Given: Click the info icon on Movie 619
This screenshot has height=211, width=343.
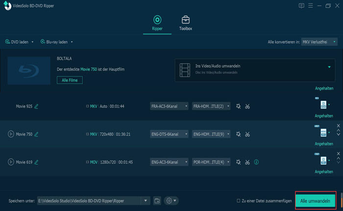Looking at the screenshot, I should (257, 162).
